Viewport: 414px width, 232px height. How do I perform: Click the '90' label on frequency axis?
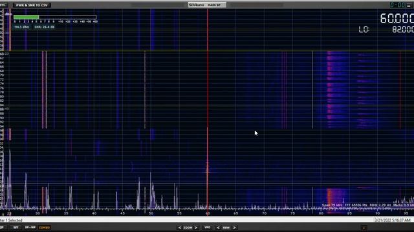point(378,213)
